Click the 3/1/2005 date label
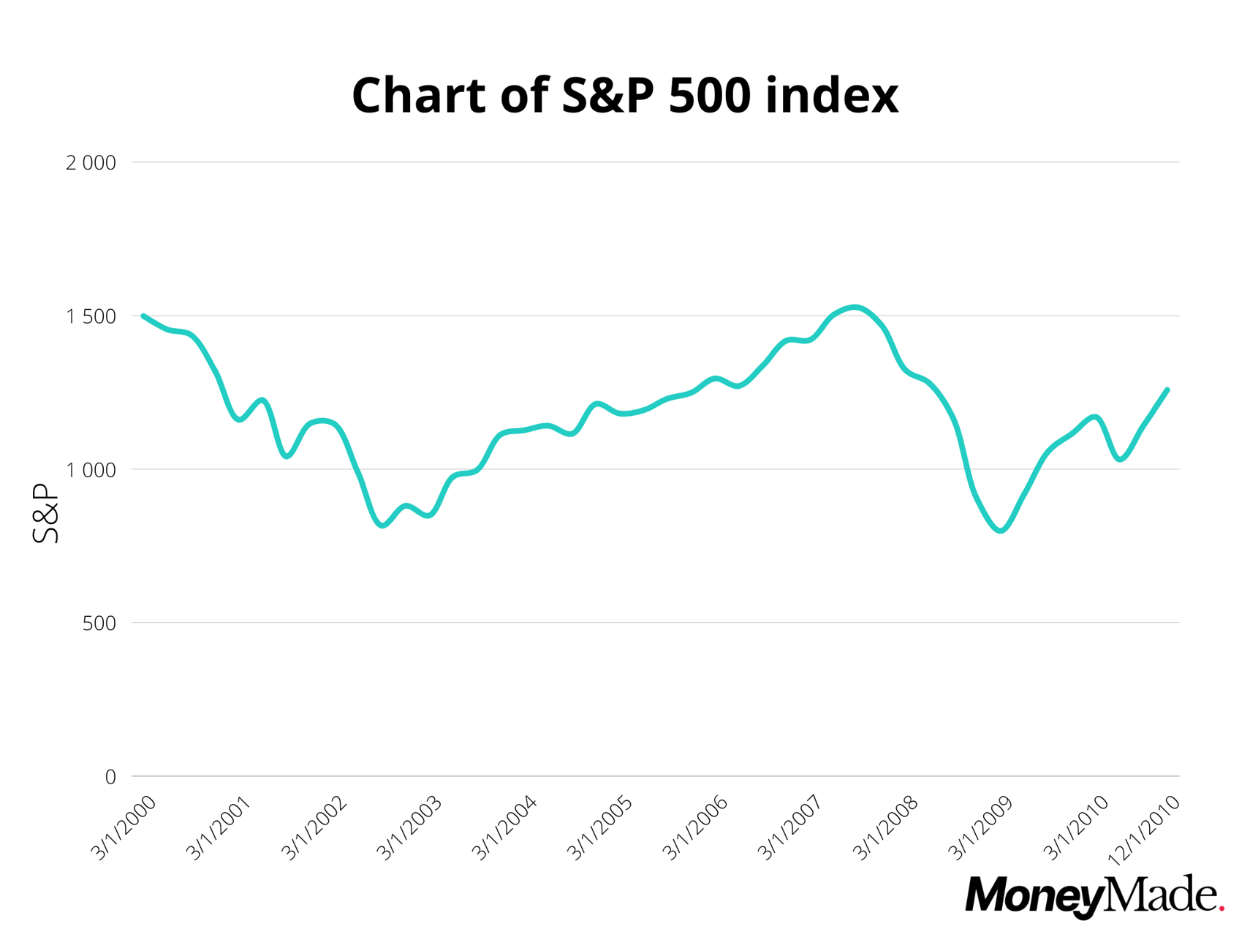Screen dimensions: 1250x937 [600, 828]
